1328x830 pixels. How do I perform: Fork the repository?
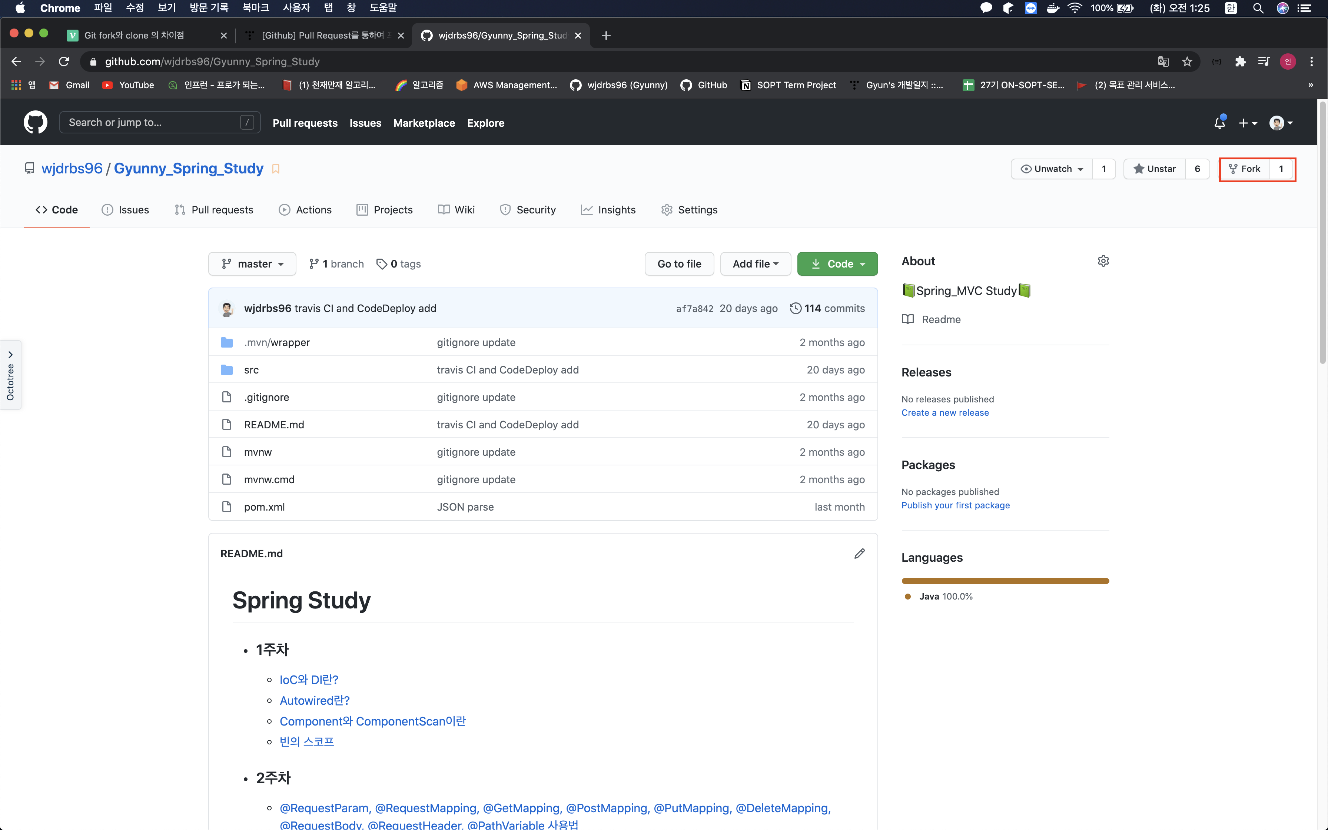[1245, 169]
